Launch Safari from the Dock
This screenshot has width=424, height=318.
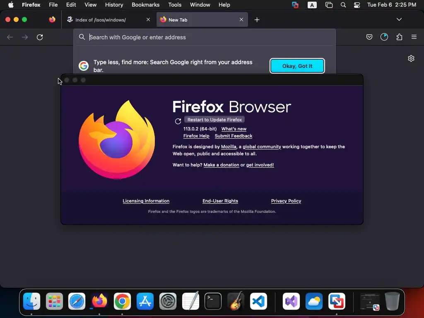coord(77,301)
